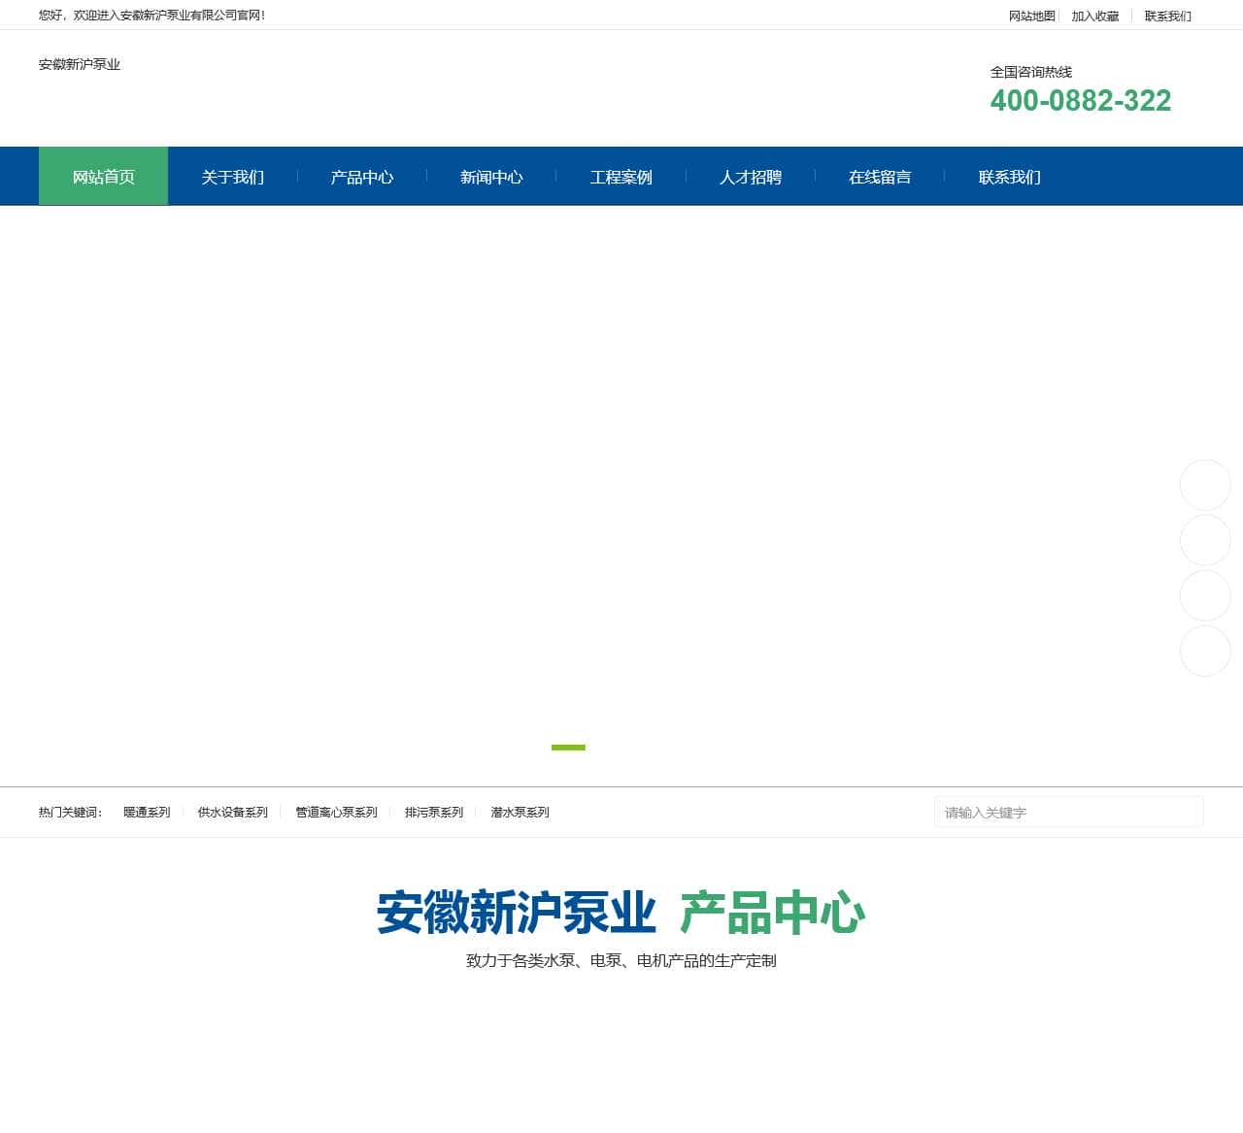The height and width of the screenshot is (1133, 1243).
Task: Open the 人才招聘 menu item
Action: click(x=752, y=176)
